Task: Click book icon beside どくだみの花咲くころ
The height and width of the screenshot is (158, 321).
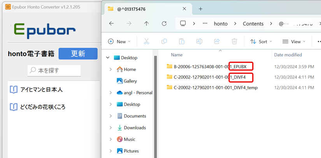Action: coord(14,107)
